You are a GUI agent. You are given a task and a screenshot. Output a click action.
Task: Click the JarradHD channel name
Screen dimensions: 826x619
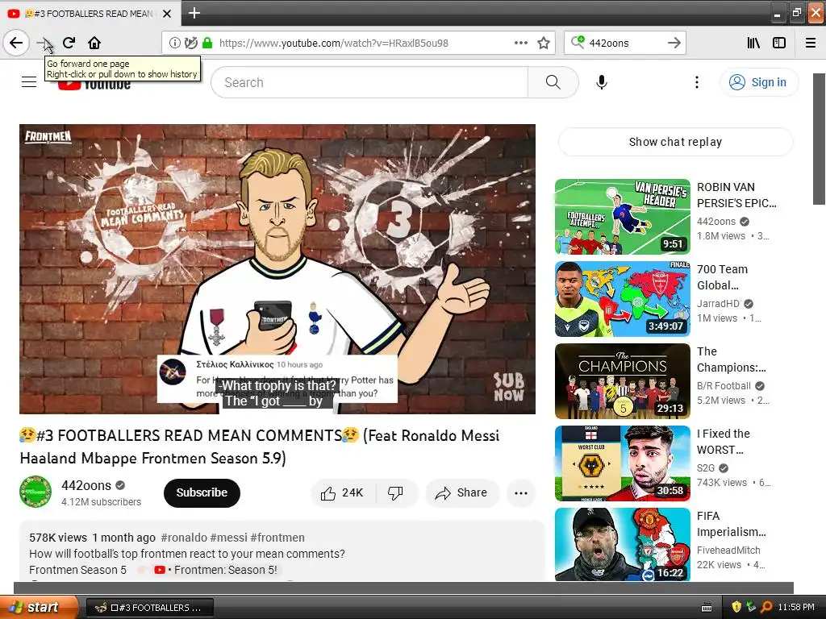718,303
